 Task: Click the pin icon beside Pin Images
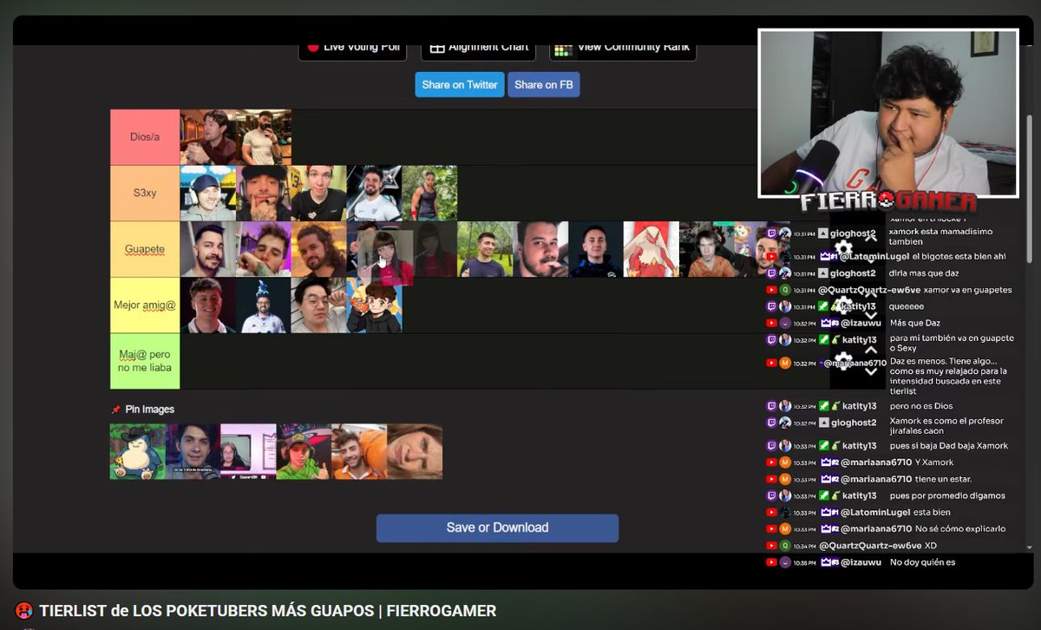click(x=115, y=409)
